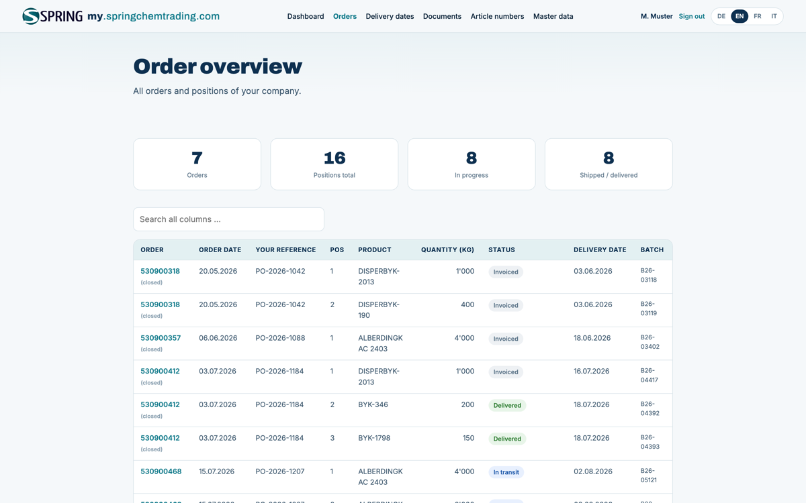Open order 530900318 in DISPERBYK-190 row
This screenshot has width=806, height=503.
tap(160, 304)
